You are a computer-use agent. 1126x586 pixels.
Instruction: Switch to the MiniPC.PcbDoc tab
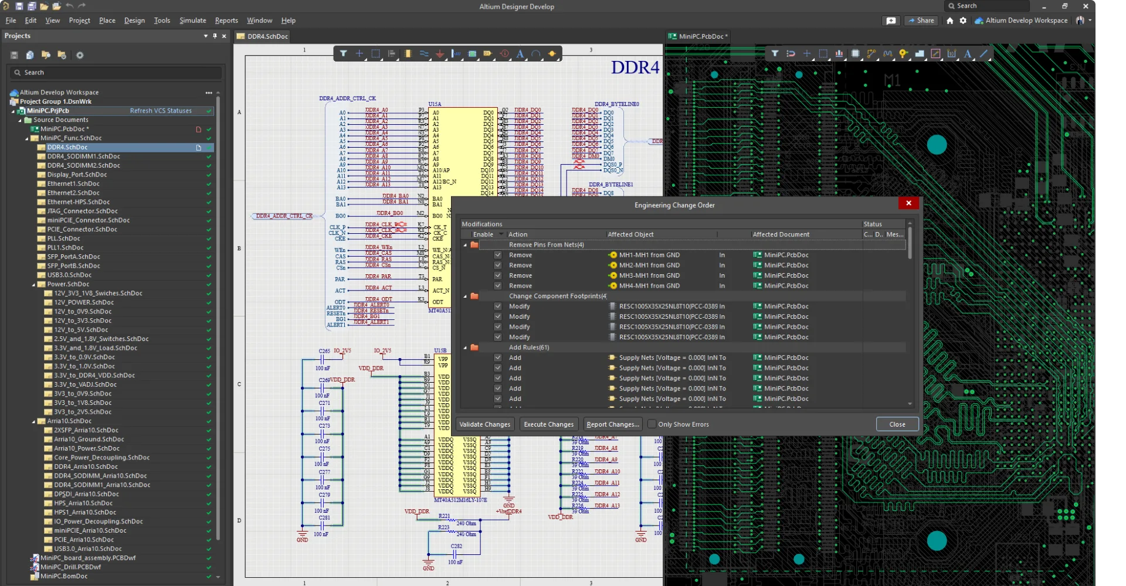pos(698,36)
